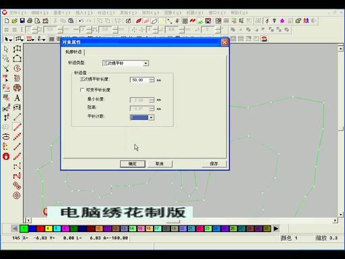
Task: Click the Open folder toolbar icon
Action: [14, 21]
